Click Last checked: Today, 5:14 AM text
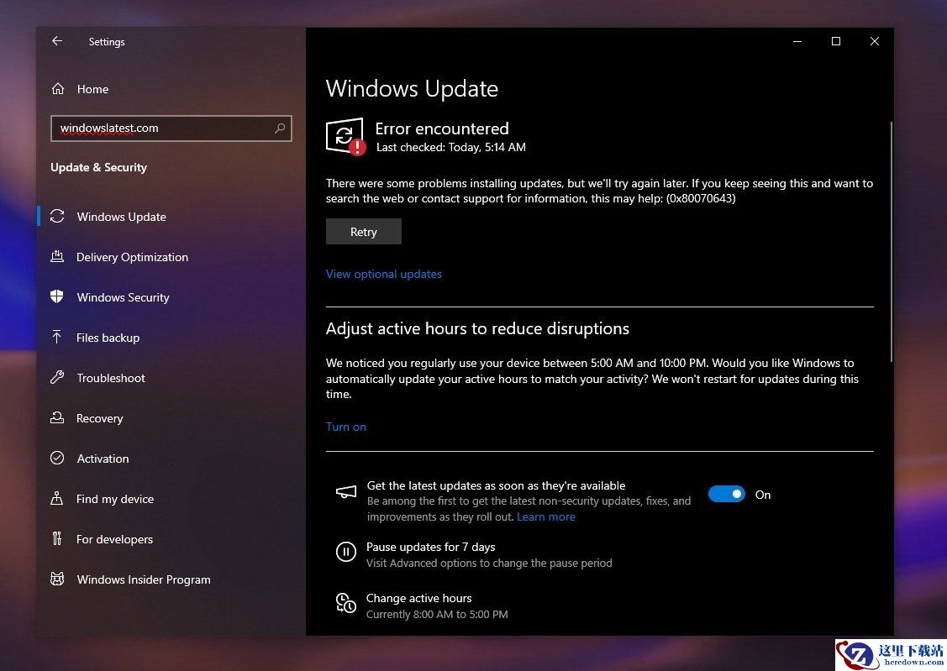The image size is (947, 671). coord(450,147)
